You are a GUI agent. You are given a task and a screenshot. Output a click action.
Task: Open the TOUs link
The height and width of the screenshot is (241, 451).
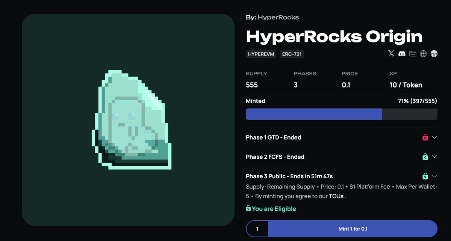point(336,196)
